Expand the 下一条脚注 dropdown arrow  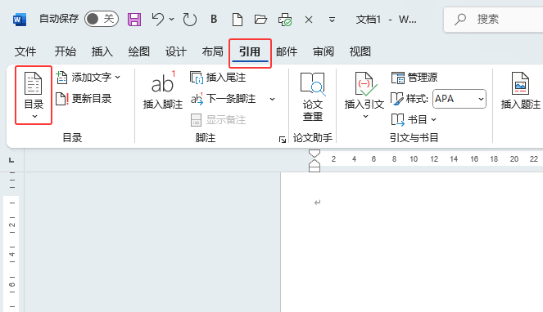tap(273, 99)
